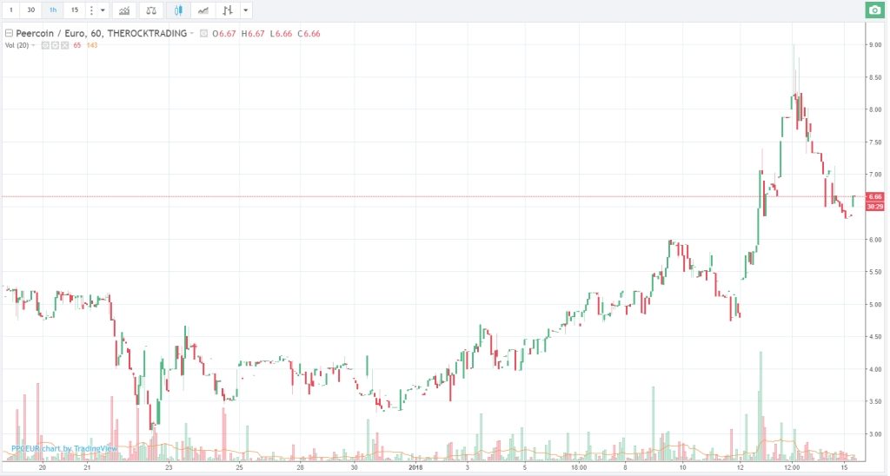Screen dimensions: 890x476
Task: Select the Bars chart style icon
Action: 228,10
